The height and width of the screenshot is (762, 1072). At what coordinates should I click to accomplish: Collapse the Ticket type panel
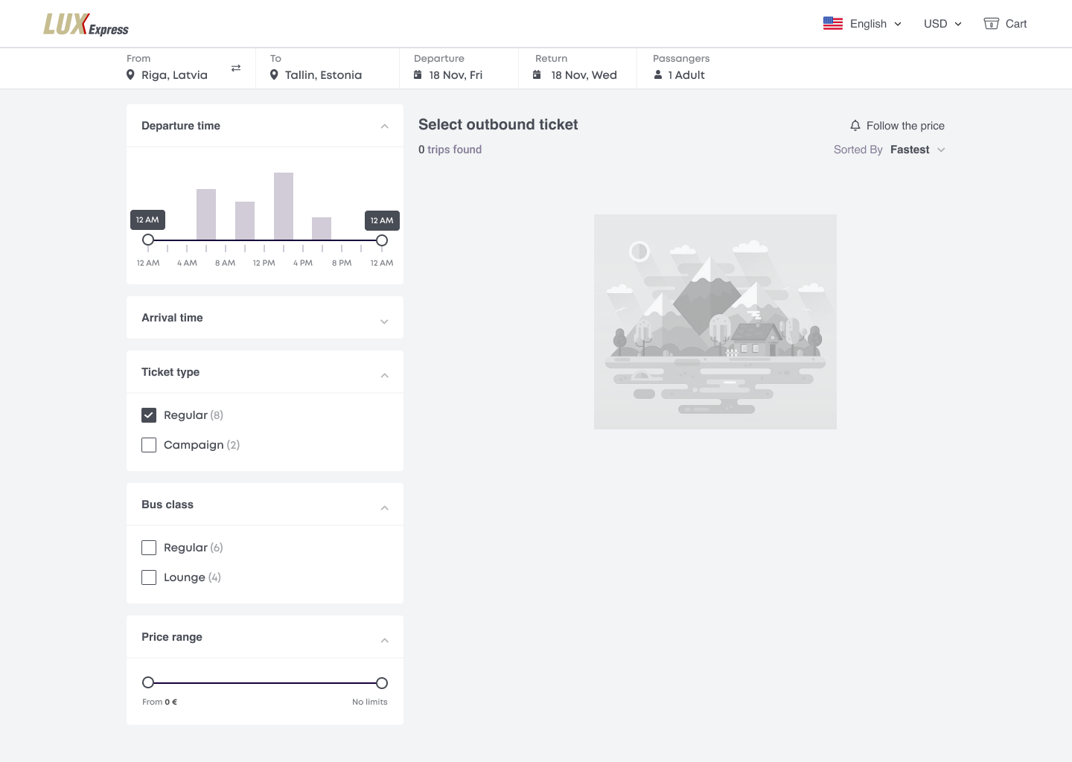pos(385,376)
